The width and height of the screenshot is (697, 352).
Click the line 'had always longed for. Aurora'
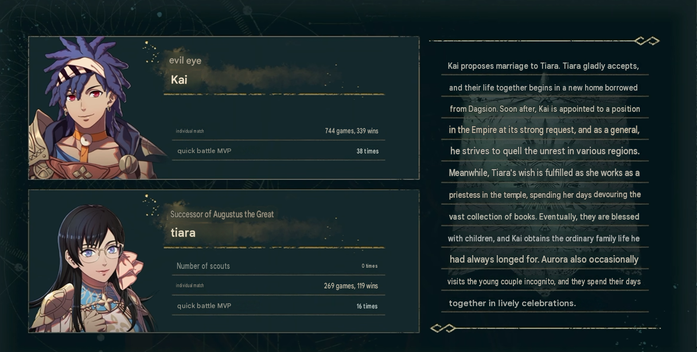coord(544,260)
